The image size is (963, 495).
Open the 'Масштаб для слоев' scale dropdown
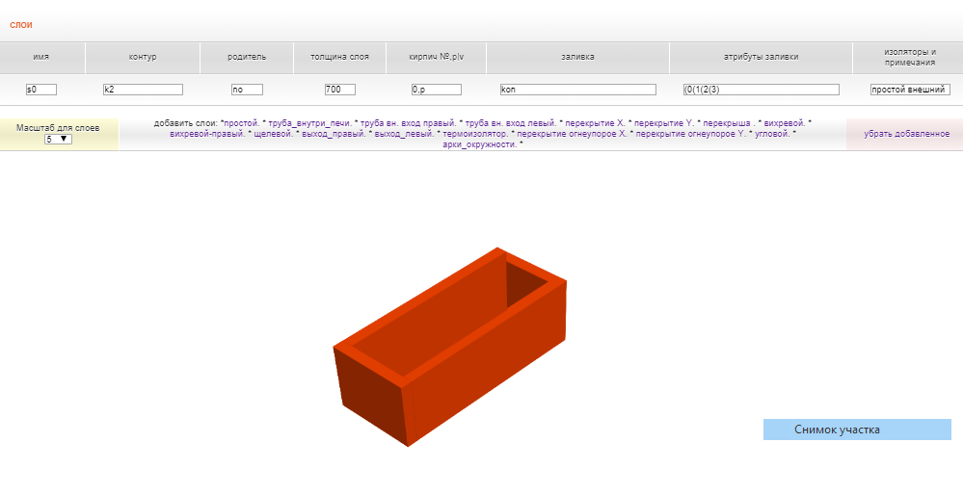[x=58, y=139]
